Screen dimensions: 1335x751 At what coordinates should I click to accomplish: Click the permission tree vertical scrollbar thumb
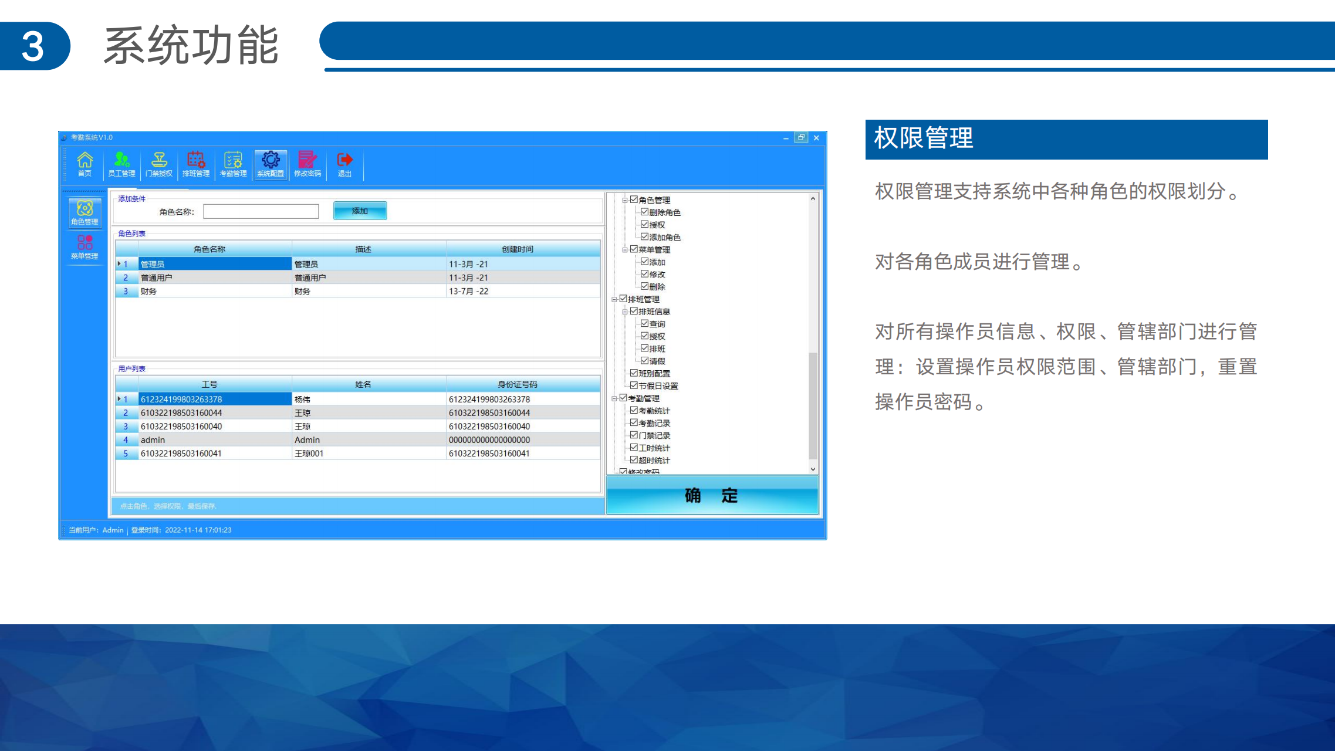pyautogui.click(x=813, y=405)
